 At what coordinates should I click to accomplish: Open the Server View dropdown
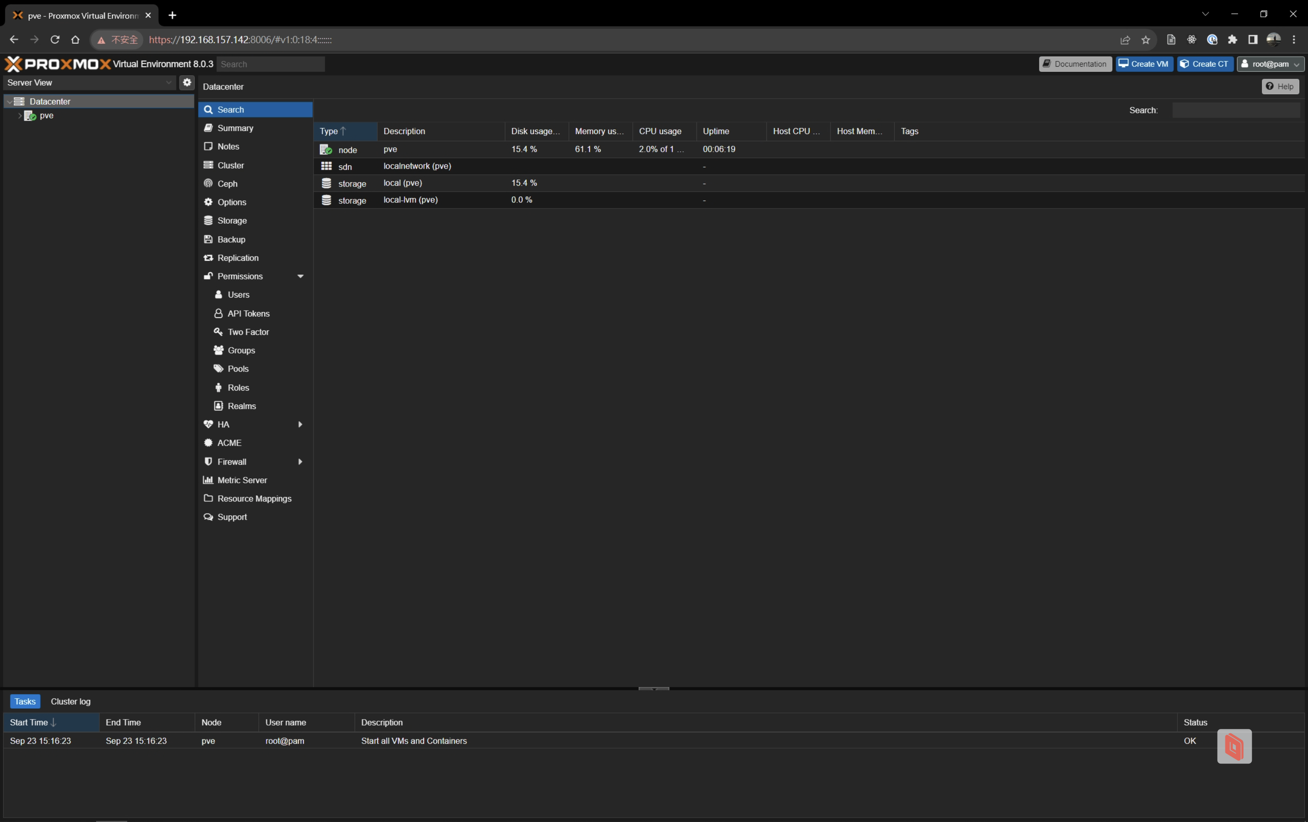pyautogui.click(x=168, y=83)
